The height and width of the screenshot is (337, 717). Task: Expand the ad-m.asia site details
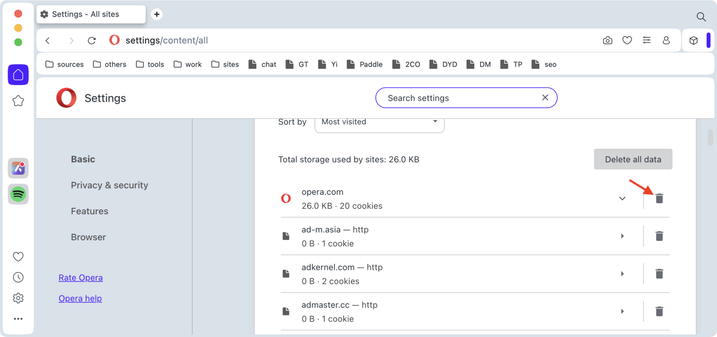tap(622, 236)
